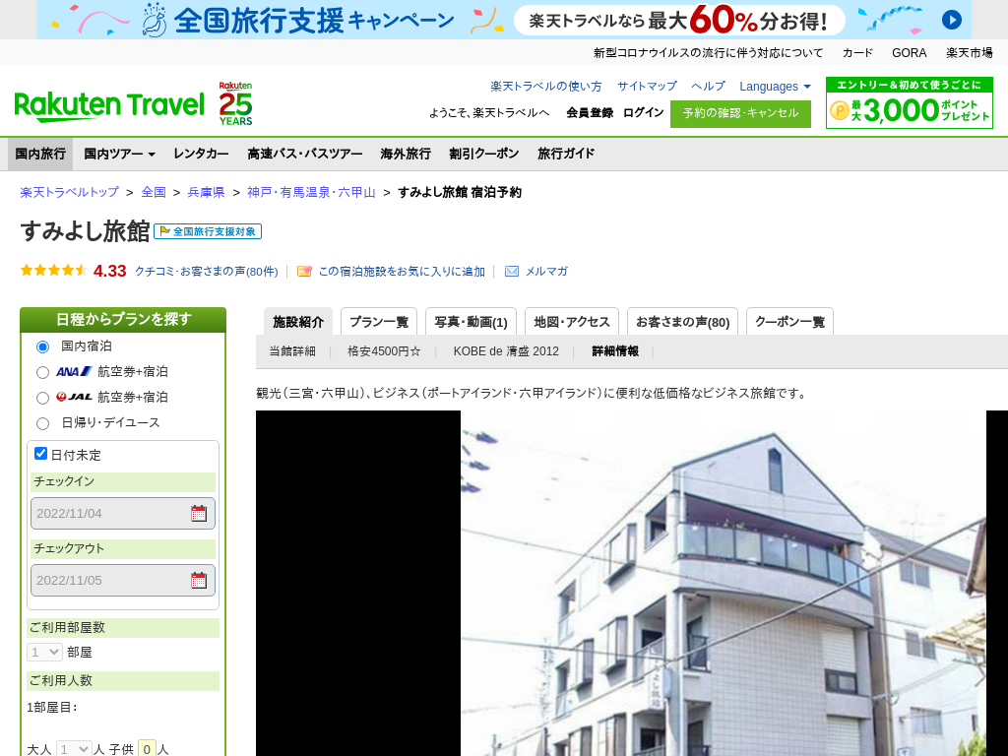The height and width of the screenshot is (756, 1008).
Task: Switch to the お客さまの声(80) tab
Action: click(683, 322)
